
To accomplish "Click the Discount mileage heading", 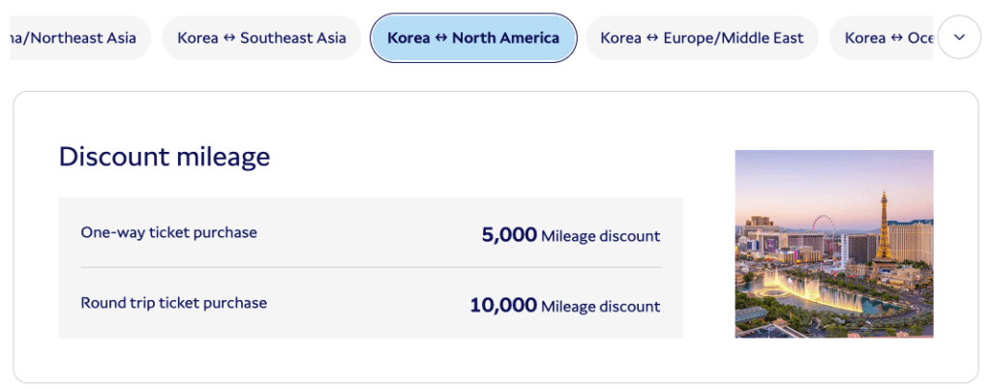I will 165,157.
